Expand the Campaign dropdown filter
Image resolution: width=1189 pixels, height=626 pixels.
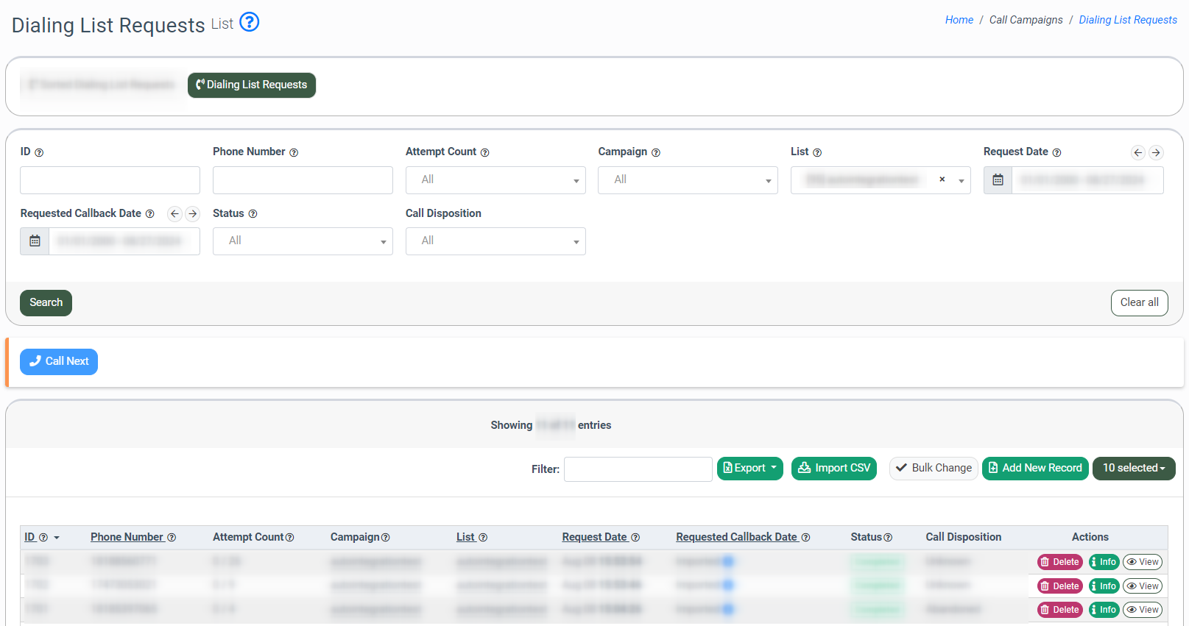pyautogui.click(x=688, y=180)
